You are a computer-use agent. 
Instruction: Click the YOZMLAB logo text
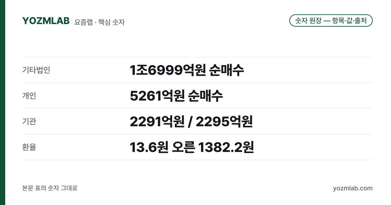(x=46, y=20)
